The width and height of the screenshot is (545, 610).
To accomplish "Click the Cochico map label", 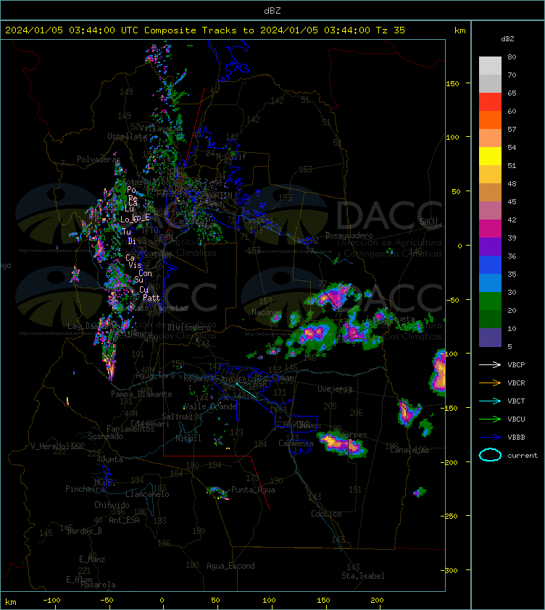I will [326, 514].
